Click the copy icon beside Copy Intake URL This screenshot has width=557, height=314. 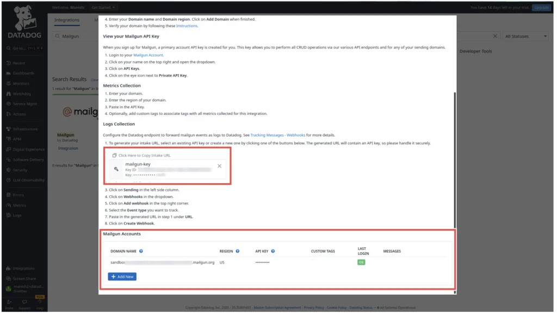tap(114, 156)
